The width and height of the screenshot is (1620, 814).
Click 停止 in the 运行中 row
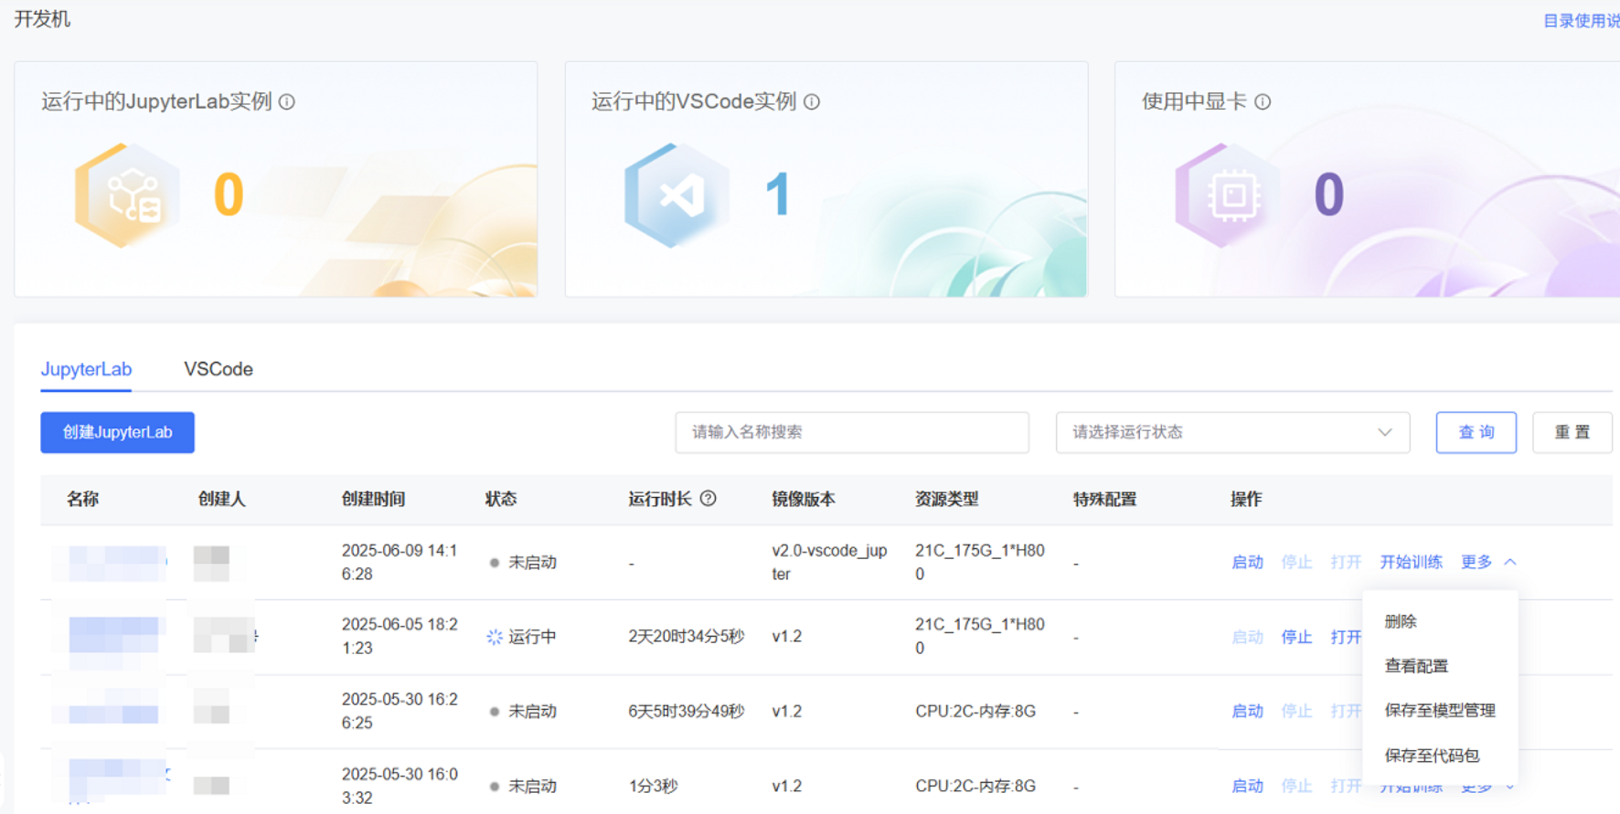click(x=1296, y=637)
